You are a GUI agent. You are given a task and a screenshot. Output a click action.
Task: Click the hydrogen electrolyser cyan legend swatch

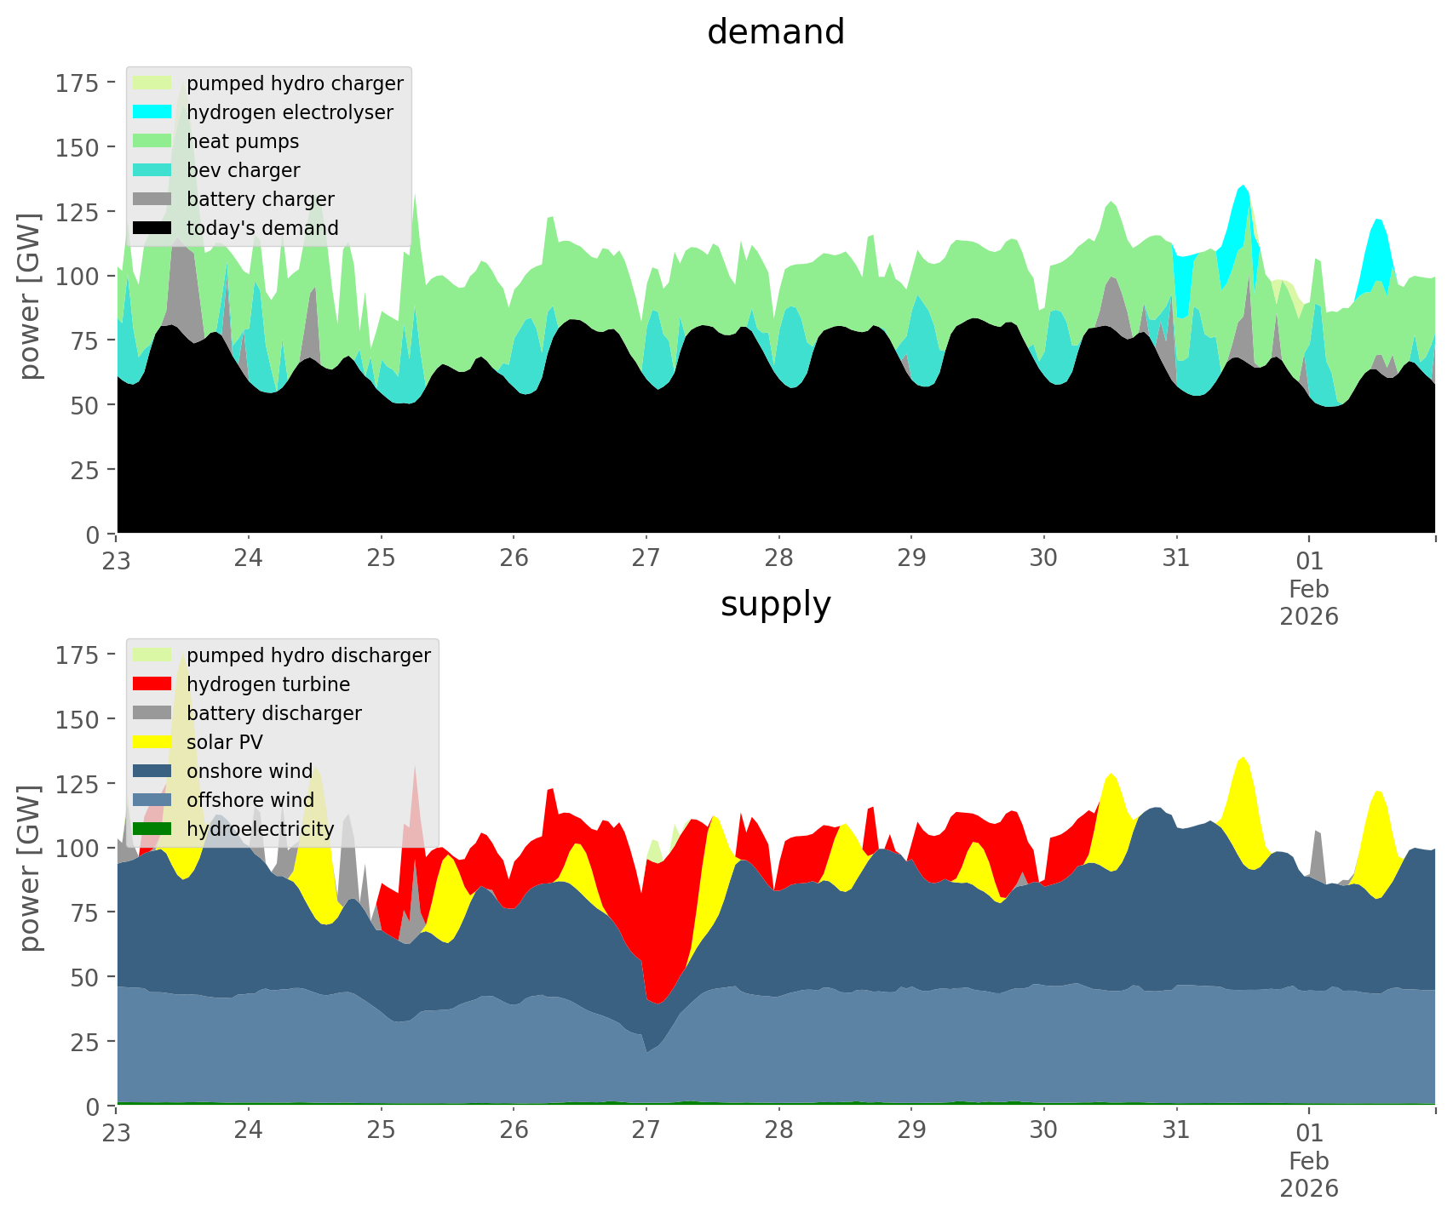[x=152, y=112]
